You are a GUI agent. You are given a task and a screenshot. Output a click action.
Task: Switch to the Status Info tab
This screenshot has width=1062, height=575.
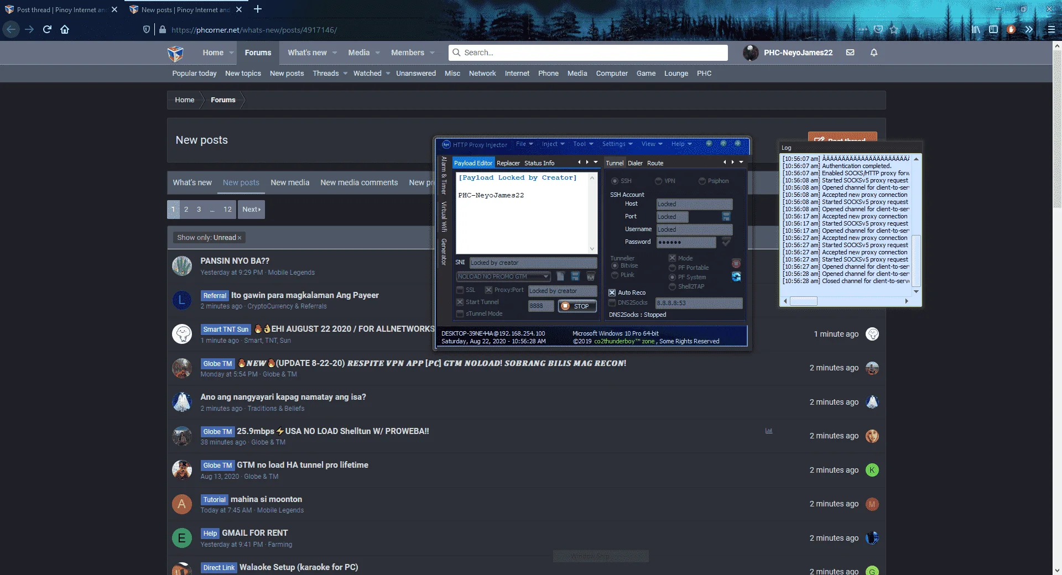coord(539,163)
